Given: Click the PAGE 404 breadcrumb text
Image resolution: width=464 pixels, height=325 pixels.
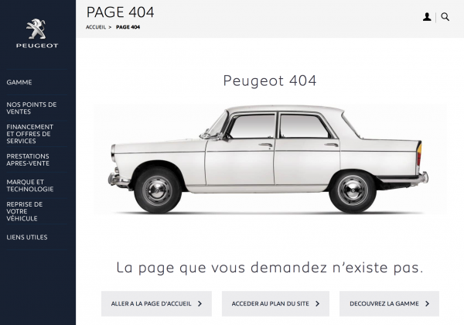Looking at the screenshot, I should (128, 27).
